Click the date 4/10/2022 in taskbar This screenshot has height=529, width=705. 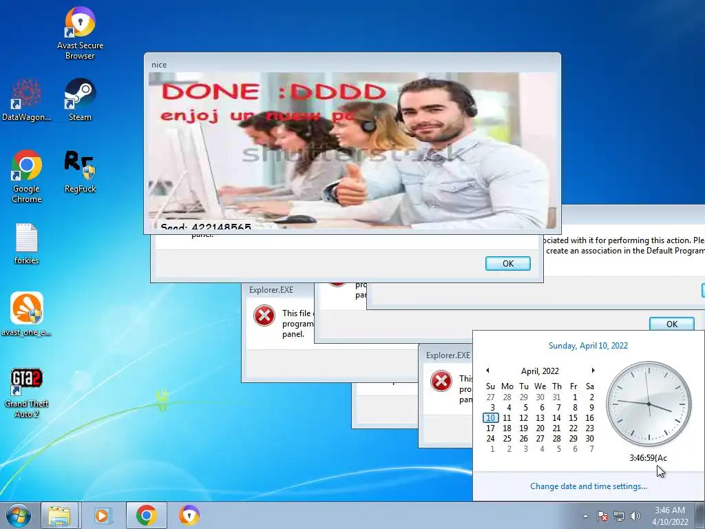pyautogui.click(x=670, y=522)
